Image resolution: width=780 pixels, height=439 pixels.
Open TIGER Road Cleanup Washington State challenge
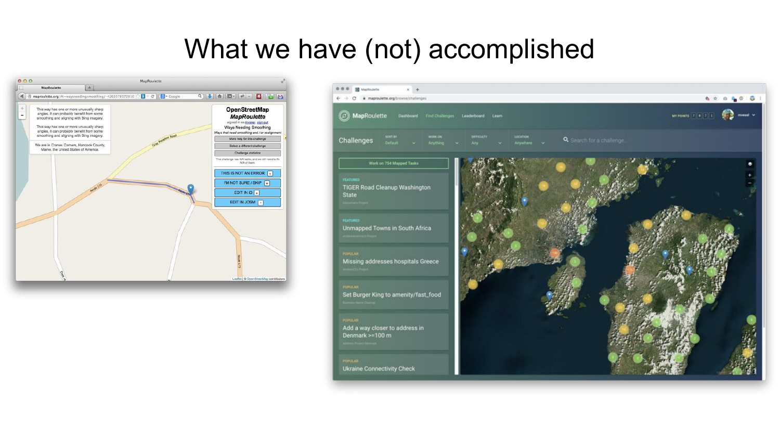coord(394,191)
